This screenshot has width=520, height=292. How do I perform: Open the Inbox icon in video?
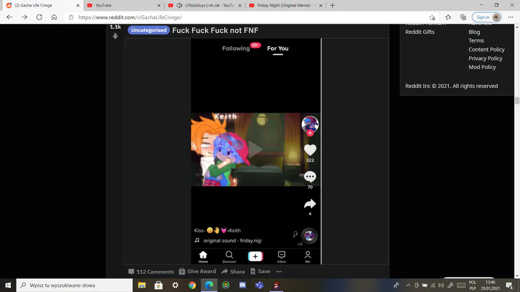pyautogui.click(x=281, y=257)
